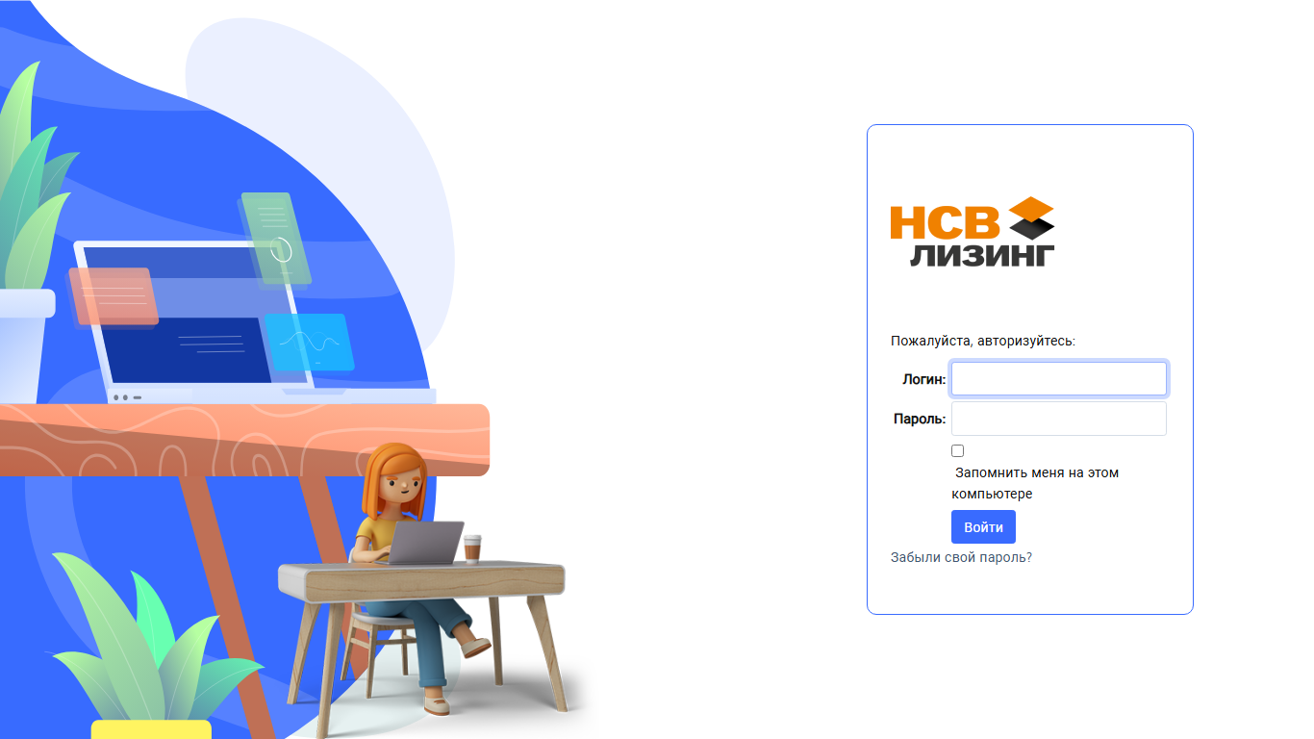Image resolution: width=1314 pixels, height=739 pixels.
Task: Click the coffee cup on the wooden table
Action: coord(472,548)
